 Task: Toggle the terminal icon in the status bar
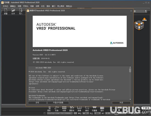point(45,113)
